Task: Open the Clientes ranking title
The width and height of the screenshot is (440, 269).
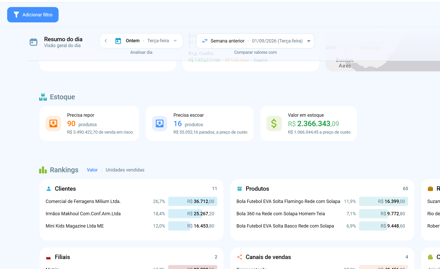Action: (x=65, y=189)
